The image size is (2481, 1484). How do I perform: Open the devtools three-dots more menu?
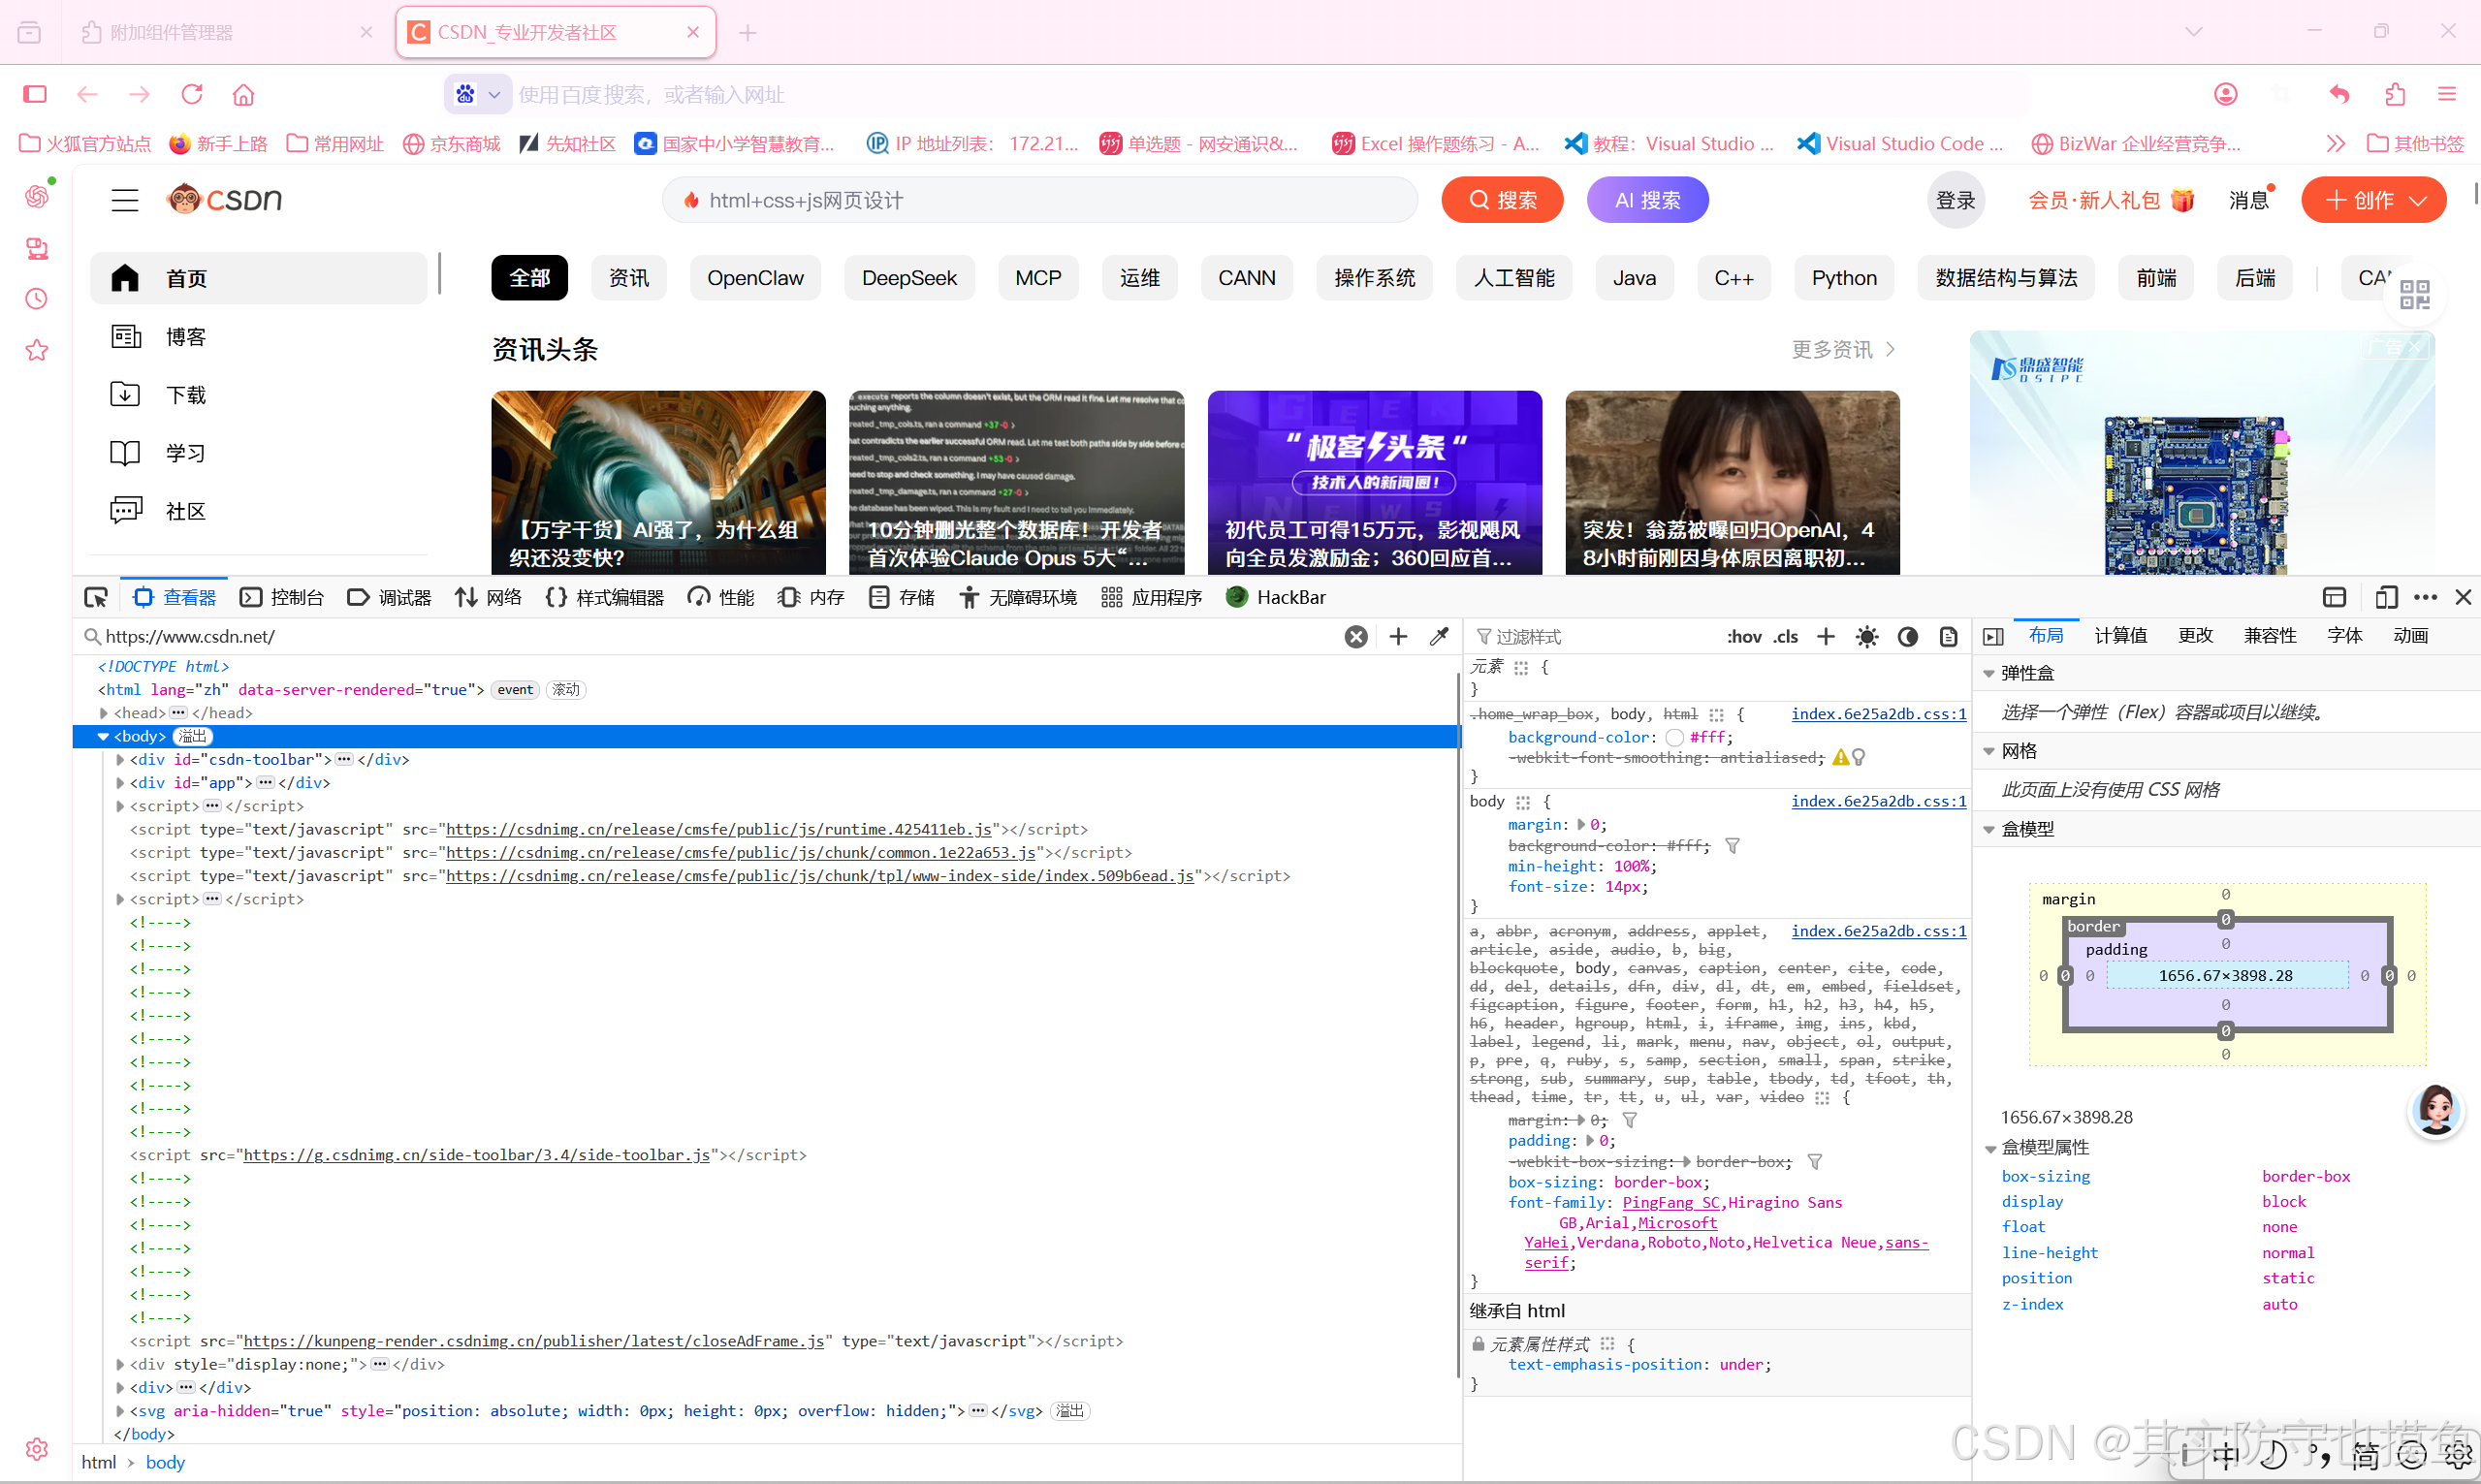tap(2425, 597)
